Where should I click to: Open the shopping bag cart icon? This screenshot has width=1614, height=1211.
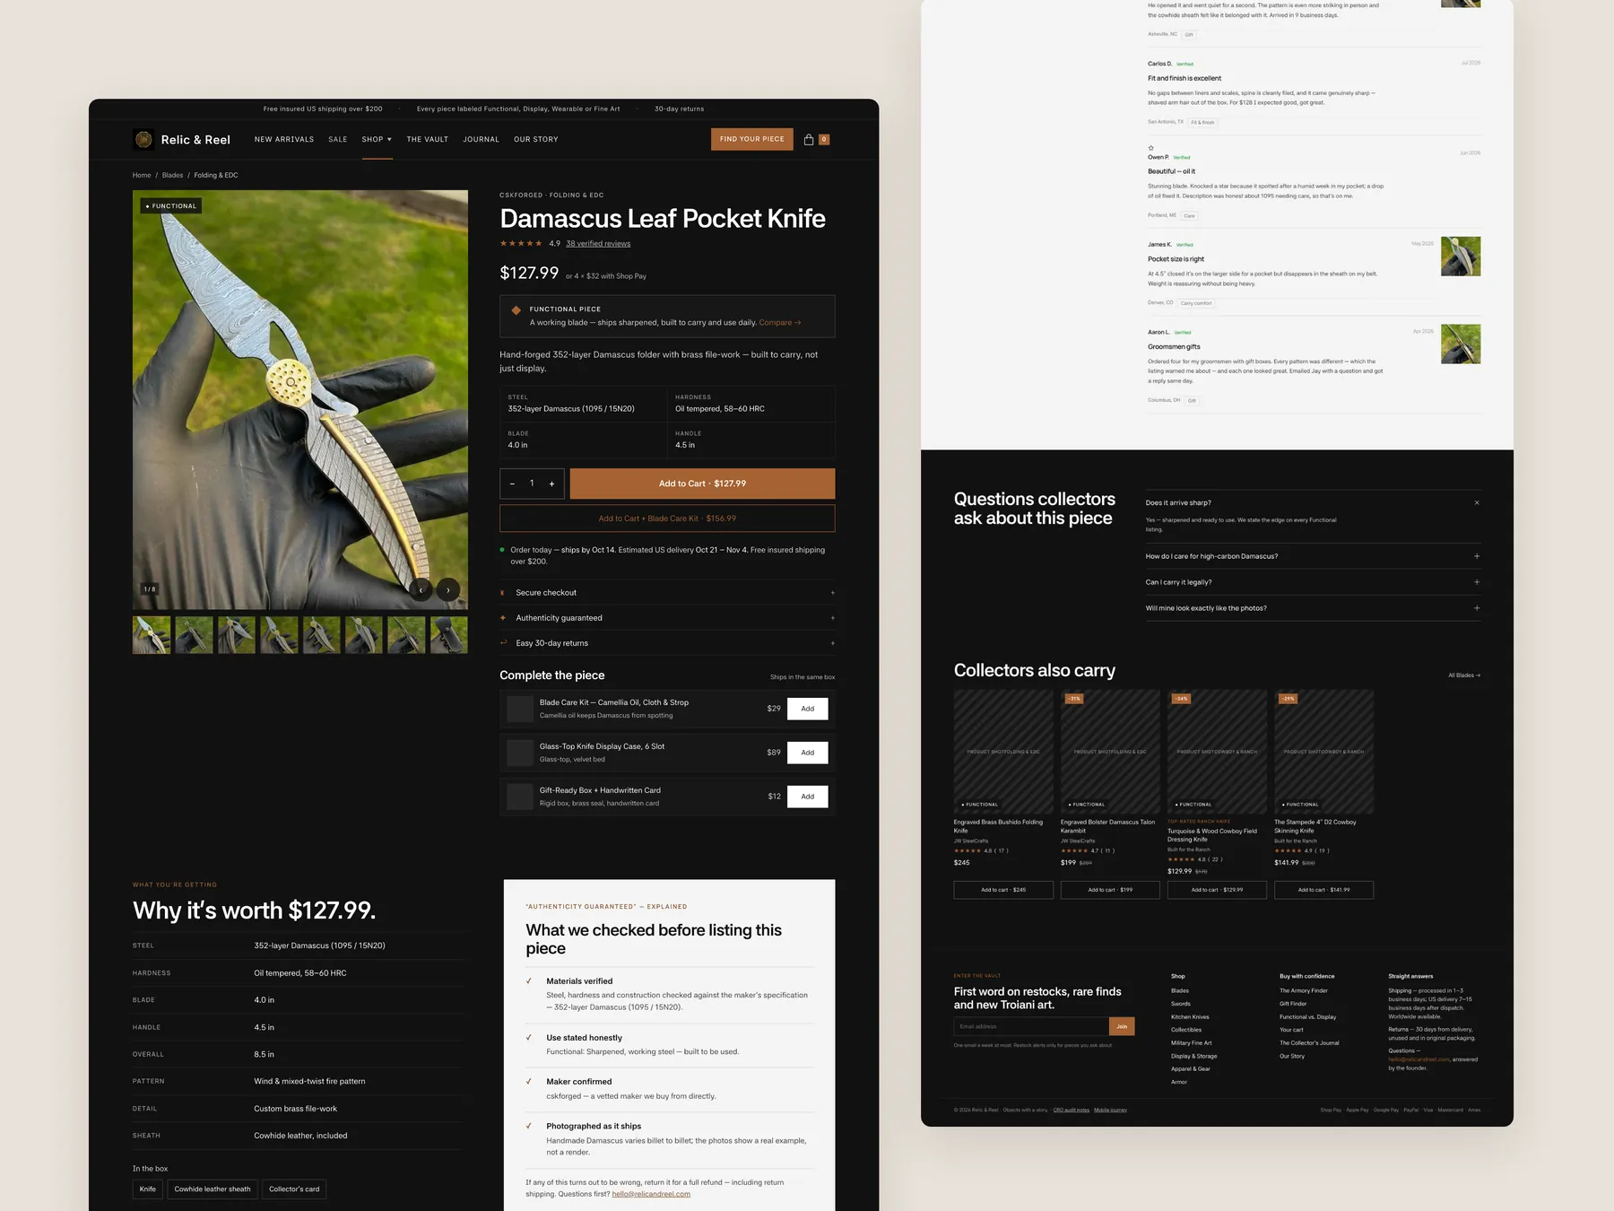click(x=809, y=139)
